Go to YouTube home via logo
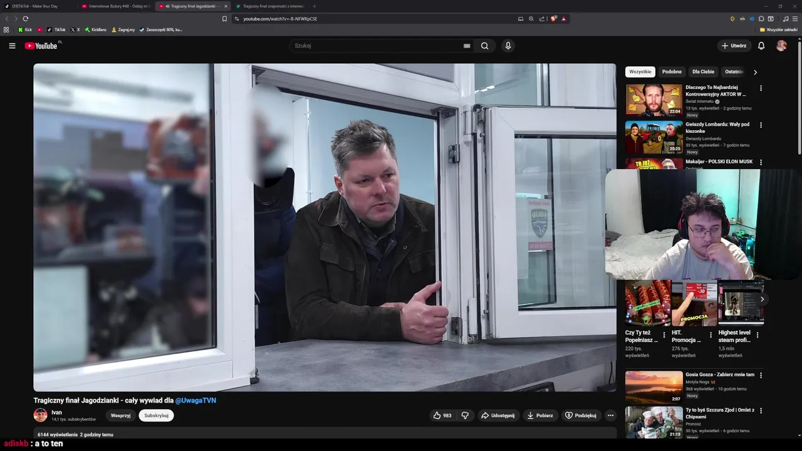The height and width of the screenshot is (451, 802). [41, 46]
